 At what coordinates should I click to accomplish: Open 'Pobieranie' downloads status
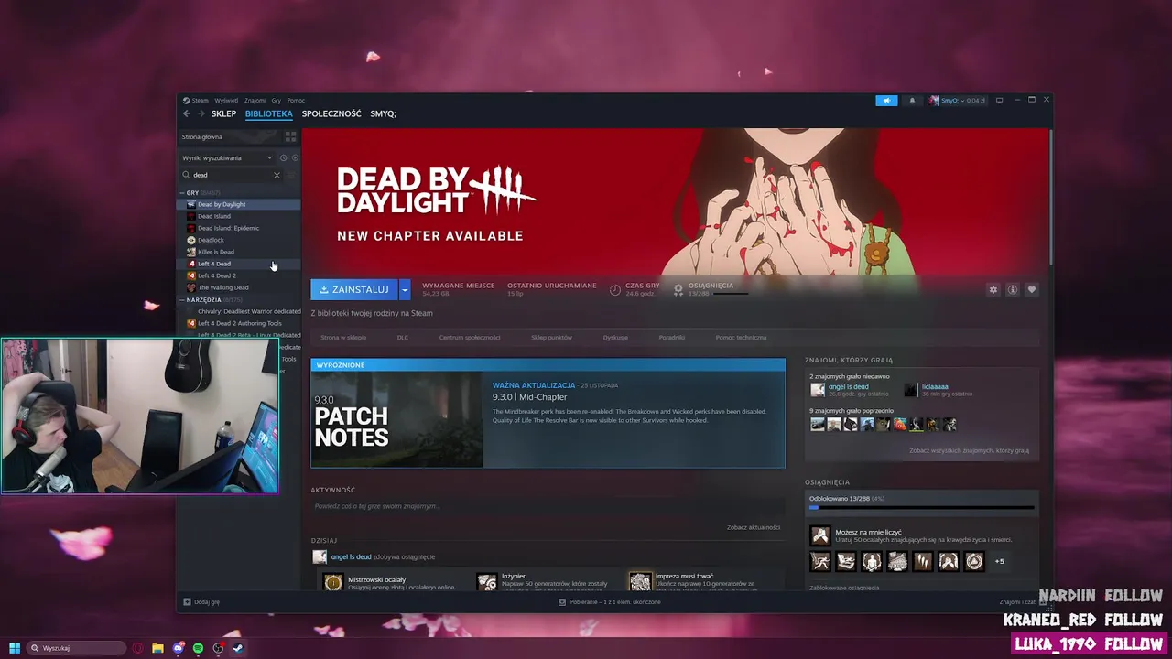coord(611,602)
